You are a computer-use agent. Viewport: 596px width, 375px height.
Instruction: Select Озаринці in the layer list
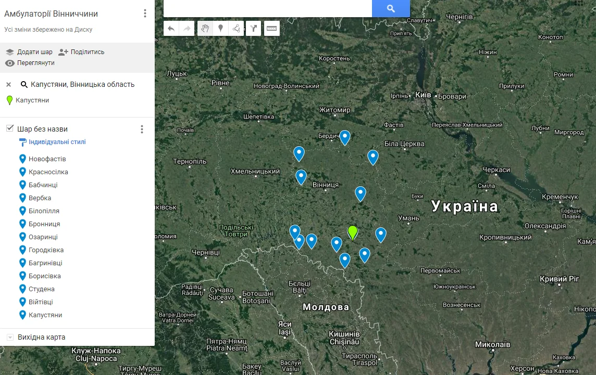[x=43, y=237]
